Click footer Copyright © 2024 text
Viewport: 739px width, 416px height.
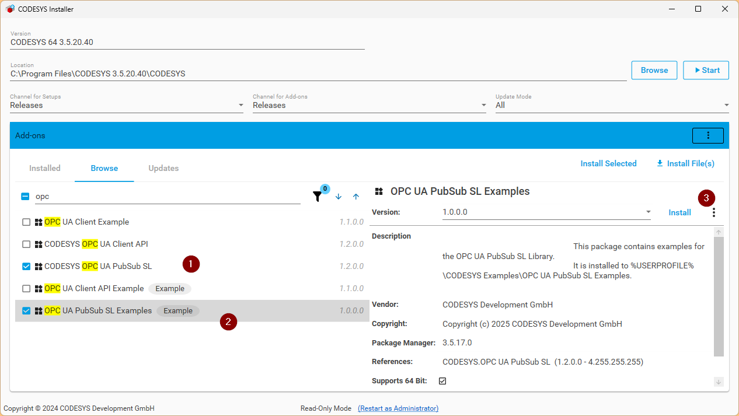[79, 408]
